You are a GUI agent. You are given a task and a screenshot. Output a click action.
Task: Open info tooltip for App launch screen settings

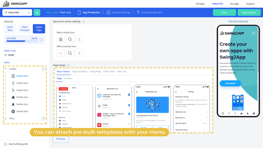83,22
